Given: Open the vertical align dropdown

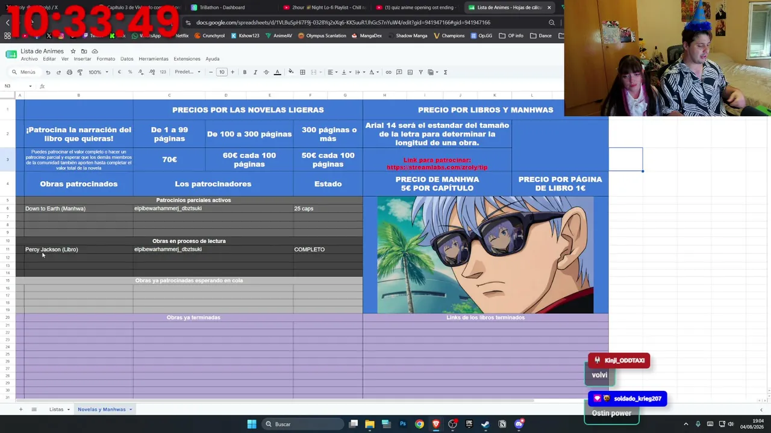Looking at the screenshot, I should pyautogui.click(x=345, y=72).
